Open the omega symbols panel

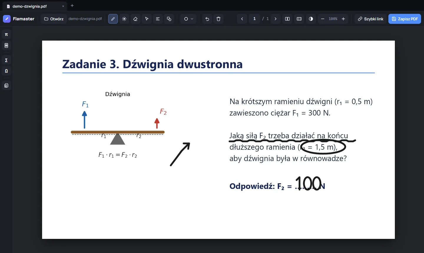click(x=6, y=71)
